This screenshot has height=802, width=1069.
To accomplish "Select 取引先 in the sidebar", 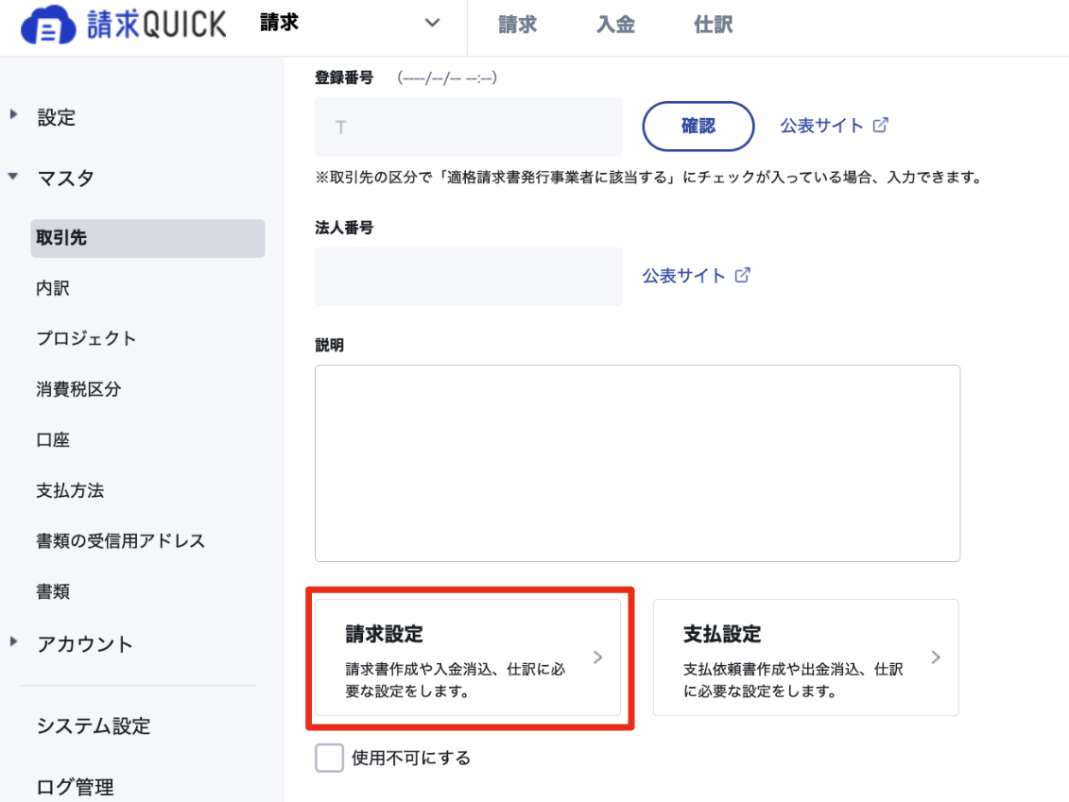I will [x=147, y=238].
